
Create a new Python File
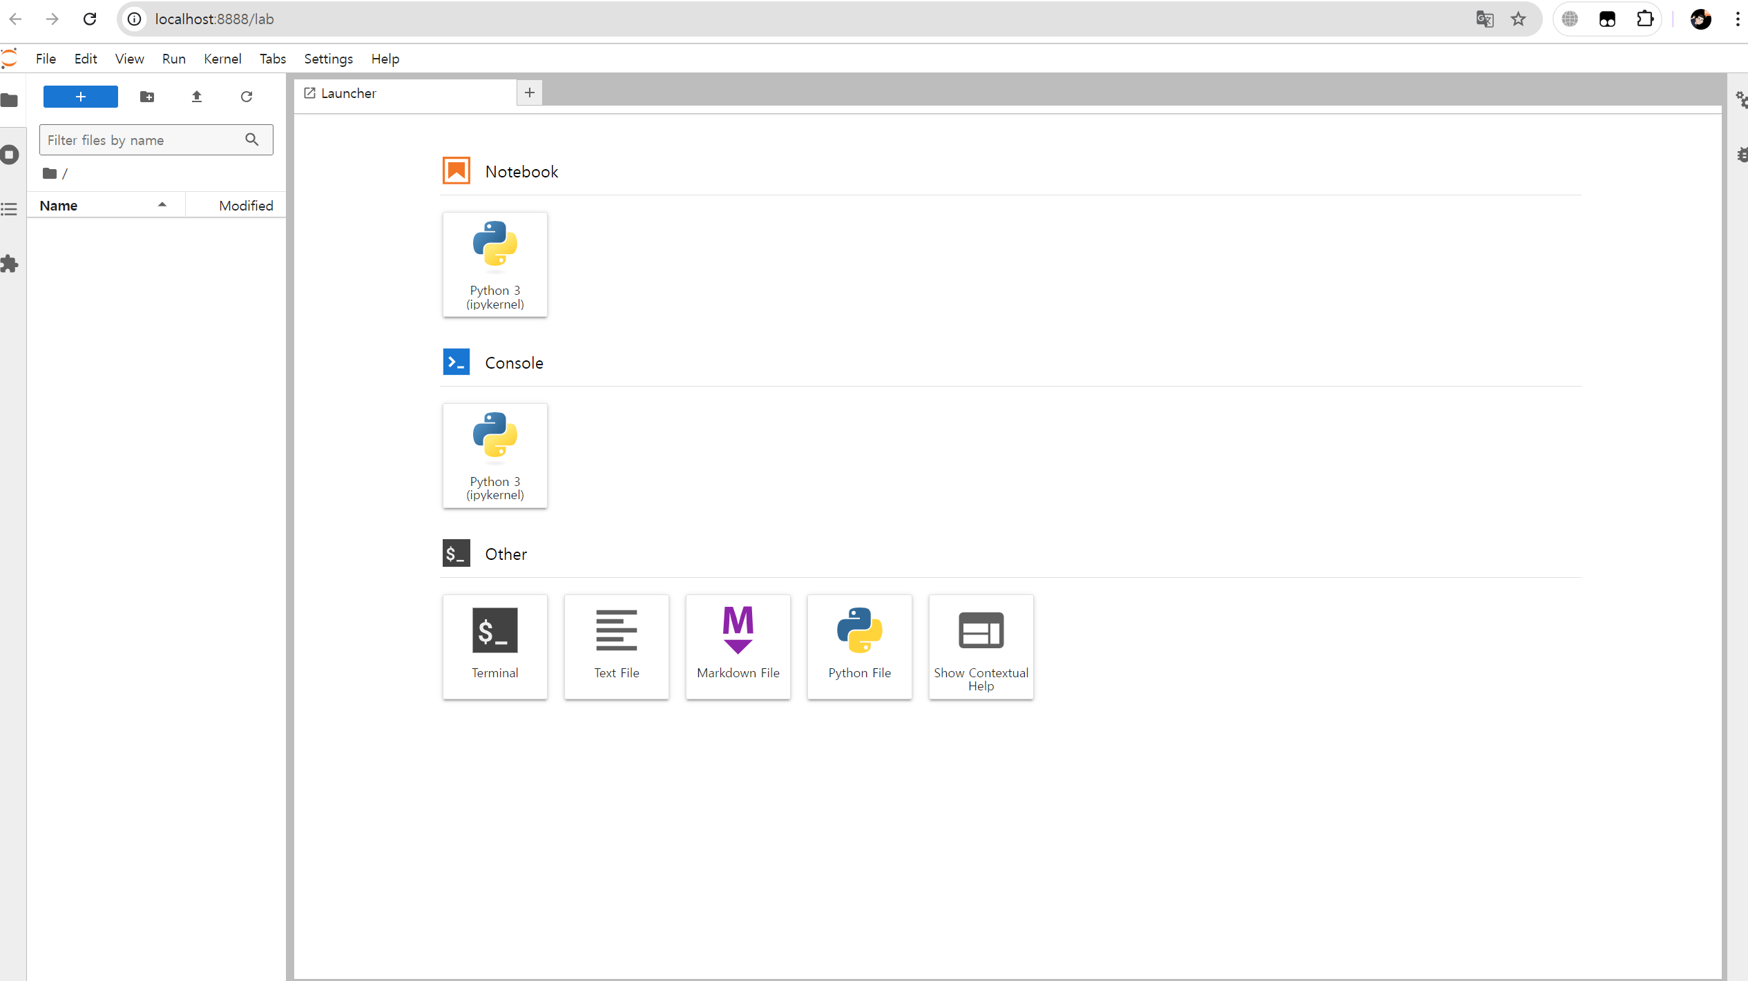(859, 646)
